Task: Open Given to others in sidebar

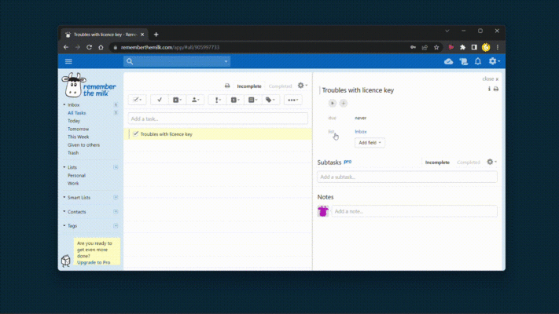Action: tap(83, 145)
